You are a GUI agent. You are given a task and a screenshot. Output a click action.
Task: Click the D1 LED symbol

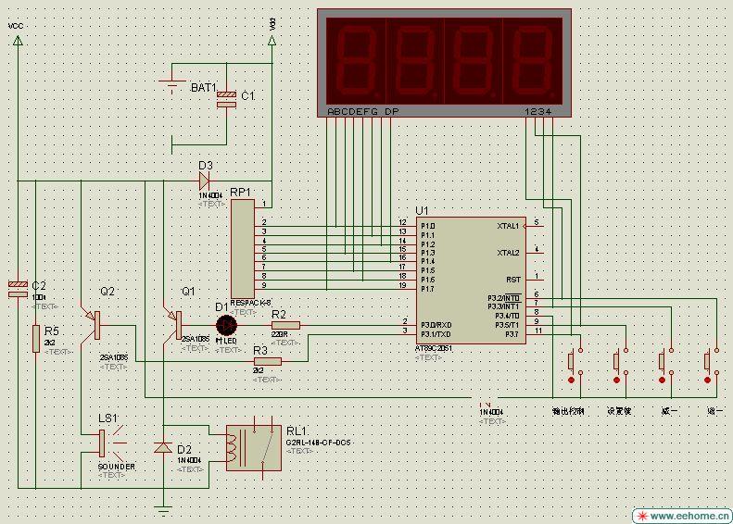(227, 326)
